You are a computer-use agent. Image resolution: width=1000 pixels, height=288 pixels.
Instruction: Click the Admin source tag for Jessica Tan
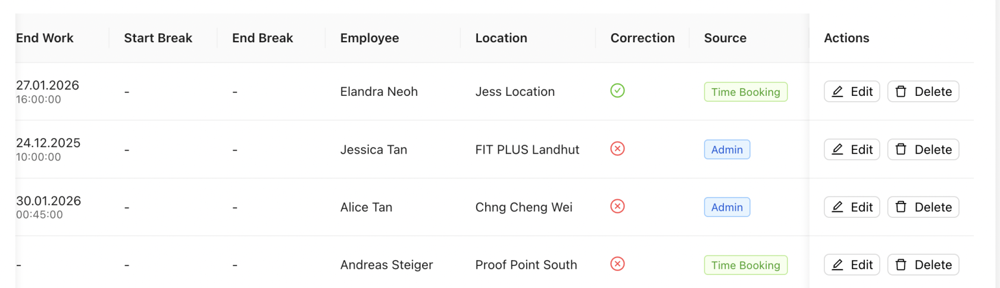point(727,150)
